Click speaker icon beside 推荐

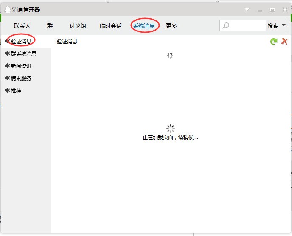[x=8, y=90]
